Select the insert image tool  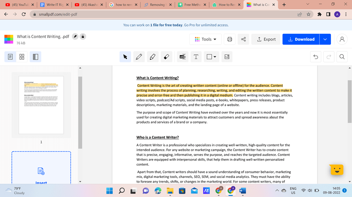pos(227,57)
